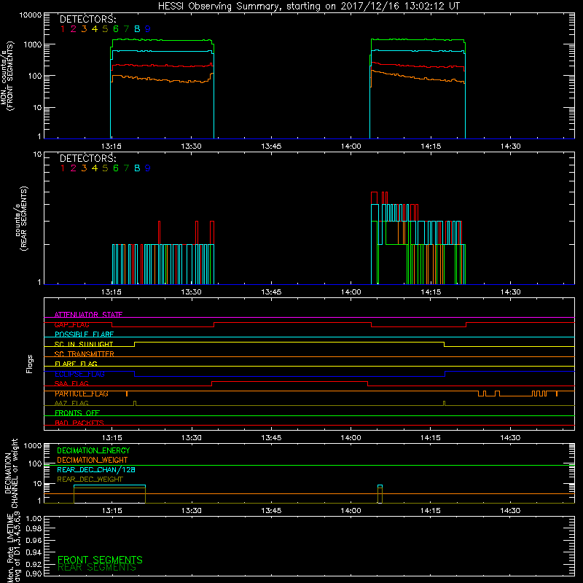Click the 14:30 time label under front segments plot
The width and height of the screenshot is (583, 583).
(511, 146)
